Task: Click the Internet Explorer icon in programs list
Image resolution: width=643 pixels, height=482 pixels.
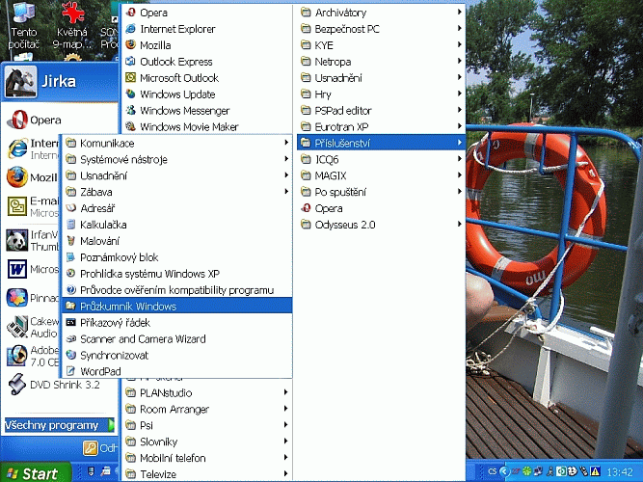Action: coord(130,29)
